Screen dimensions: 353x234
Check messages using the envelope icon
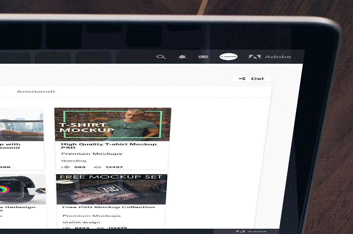point(203,56)
